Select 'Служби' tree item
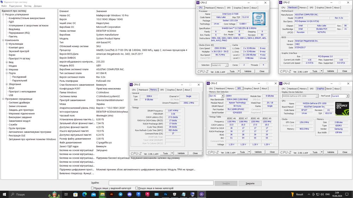353x198 pixels. pyautogui.click(x=13, y=124)
